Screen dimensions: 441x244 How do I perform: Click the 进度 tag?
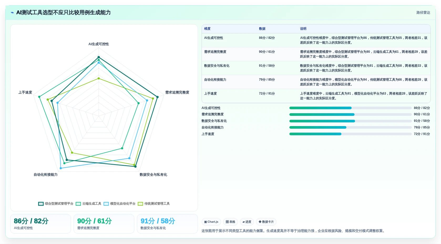click(x=247, y=222)
